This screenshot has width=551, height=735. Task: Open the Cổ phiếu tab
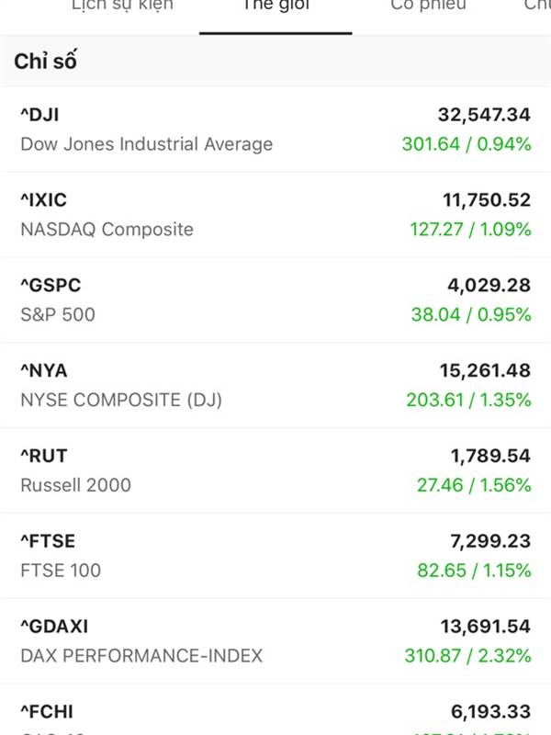click(428, 6)
